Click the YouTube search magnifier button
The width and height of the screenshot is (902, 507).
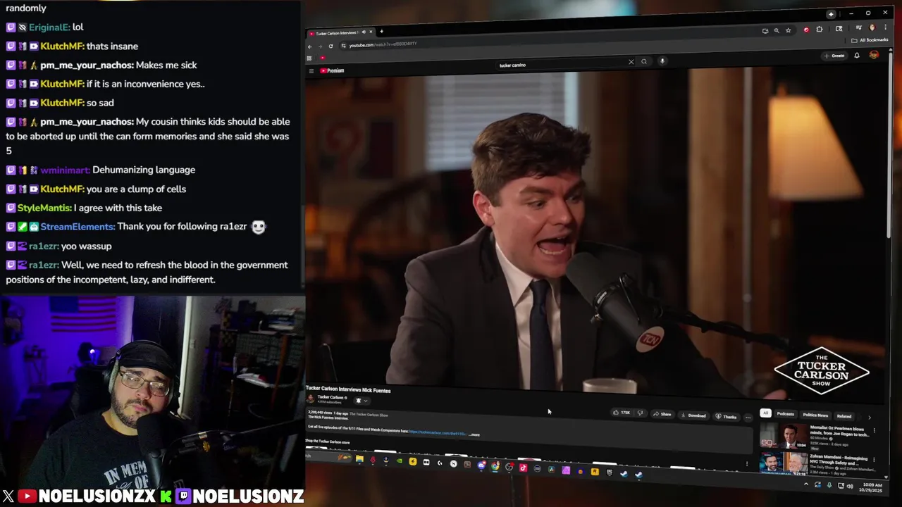click(x=644, y=61)
